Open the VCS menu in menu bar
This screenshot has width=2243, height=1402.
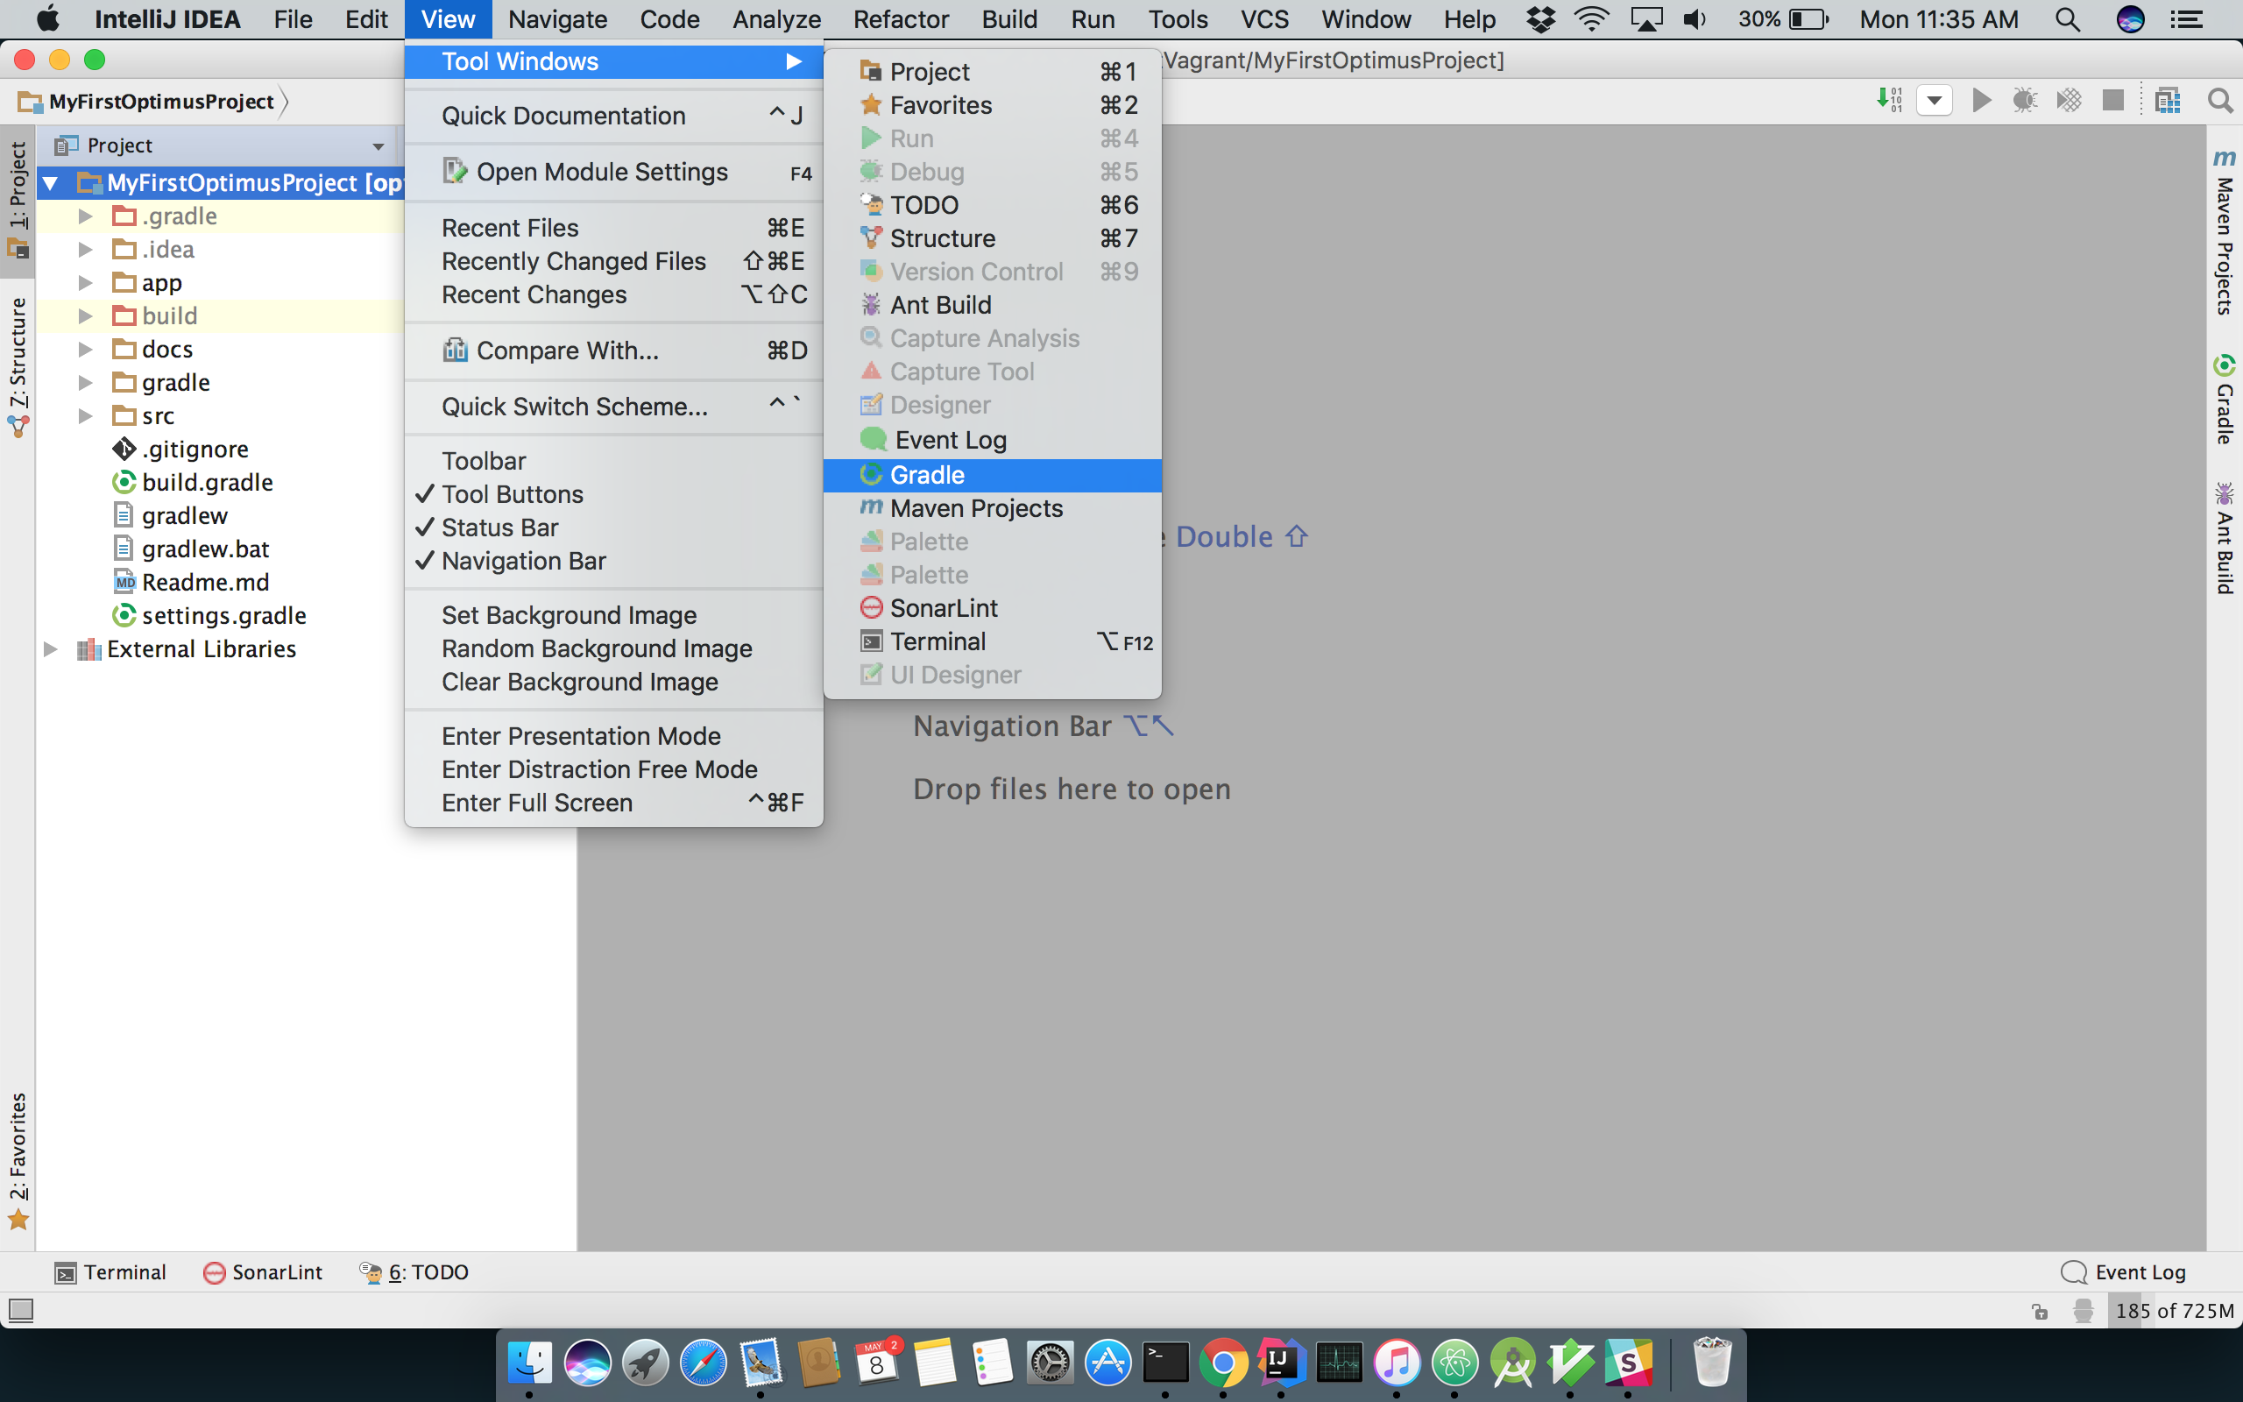[1264, 19]
